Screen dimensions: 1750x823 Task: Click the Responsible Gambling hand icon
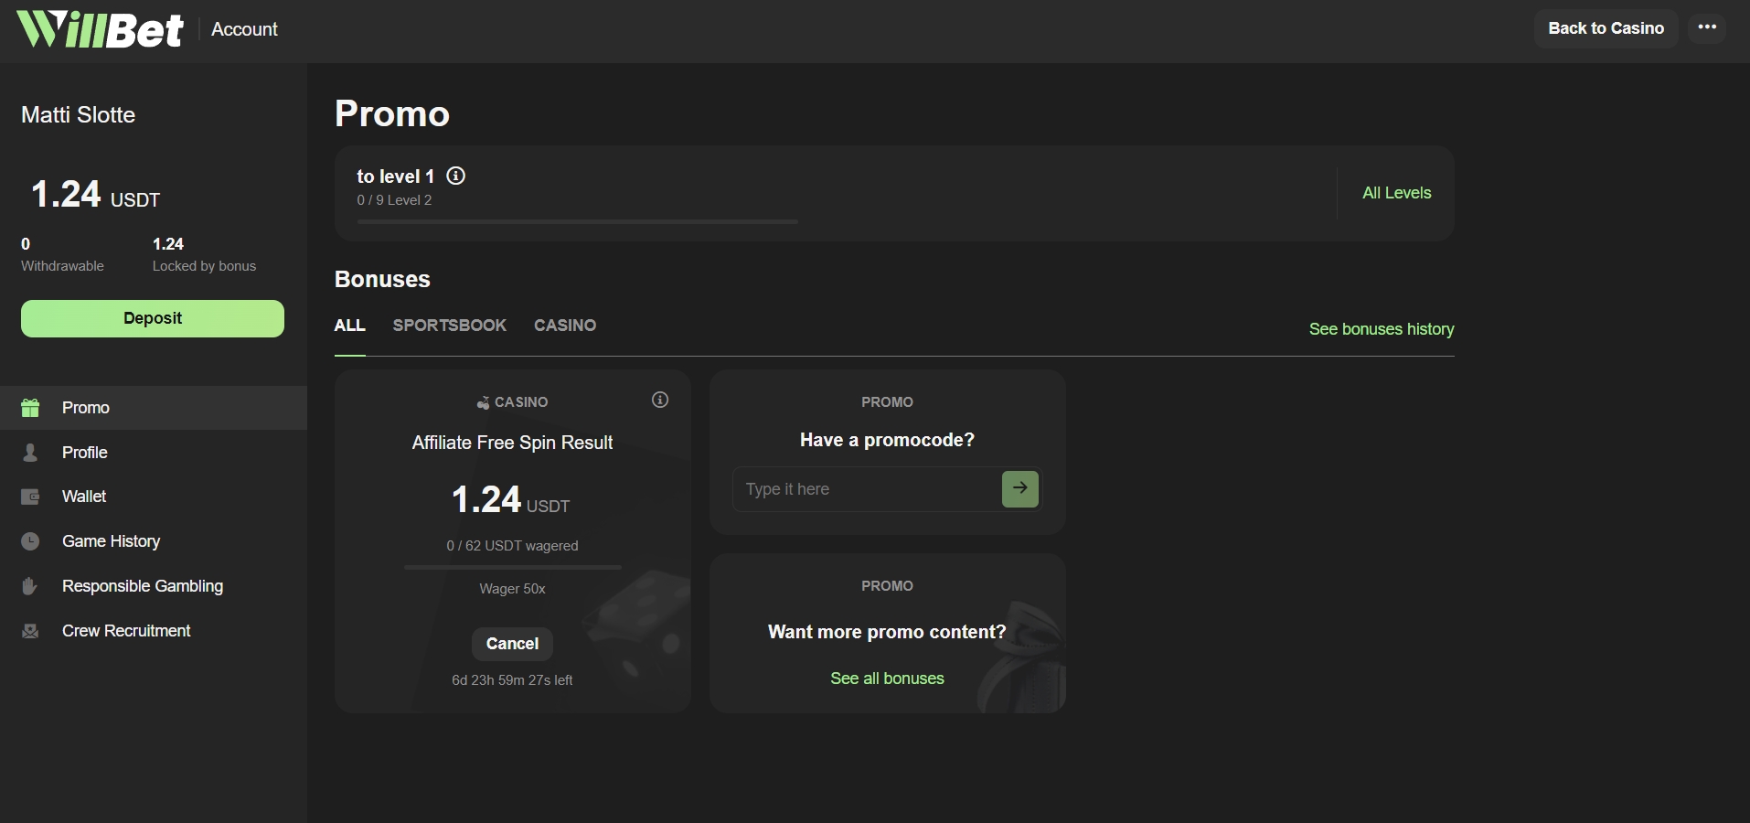[x=30, y=586]
